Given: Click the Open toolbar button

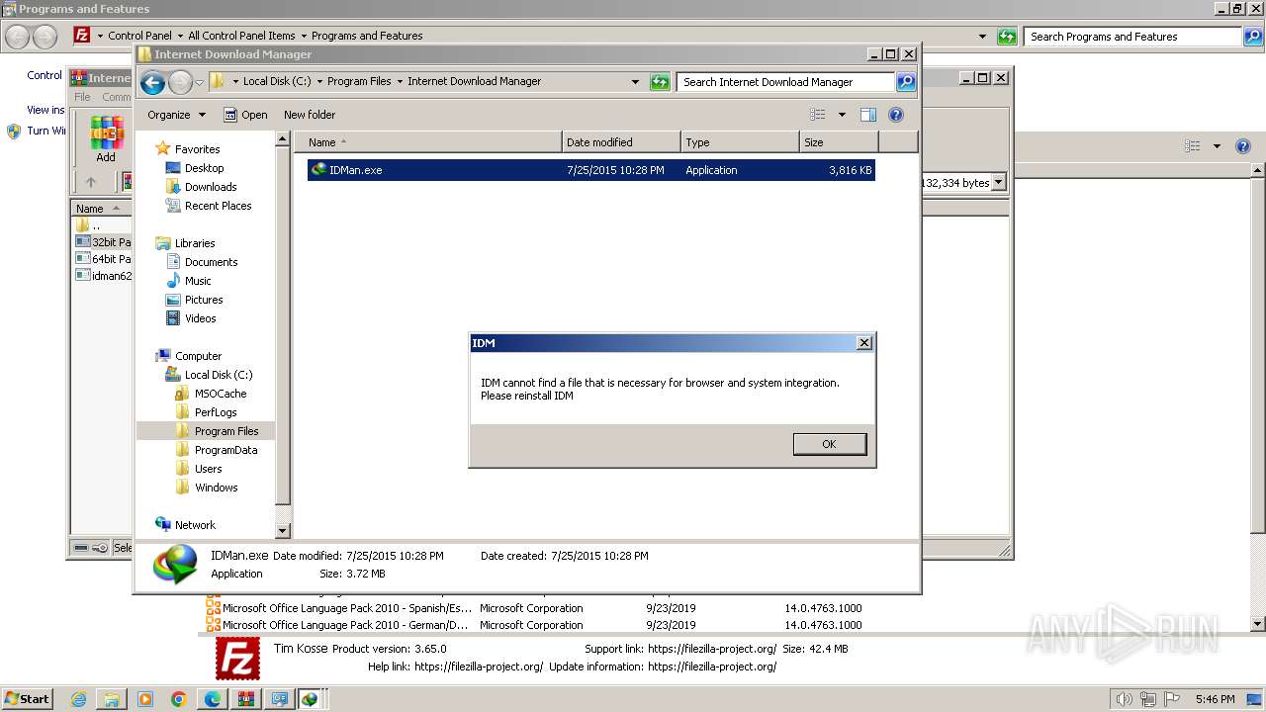Looking at the screenshot, I should click(x=245, y=115).
